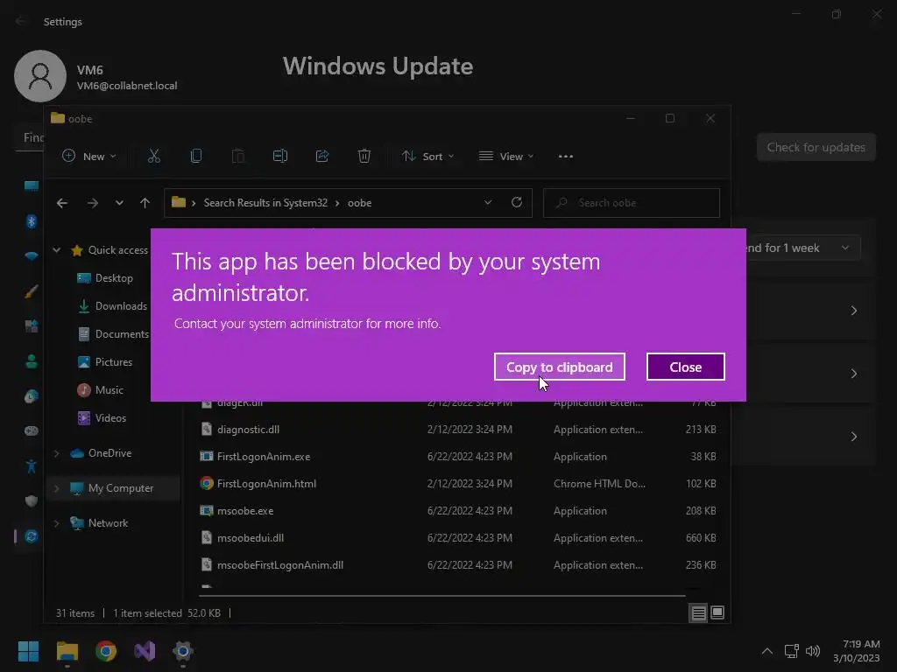Viewport: 897px width, 672px height.
Task: Open Documents in Quick access
Action: [x=121, y=333]
